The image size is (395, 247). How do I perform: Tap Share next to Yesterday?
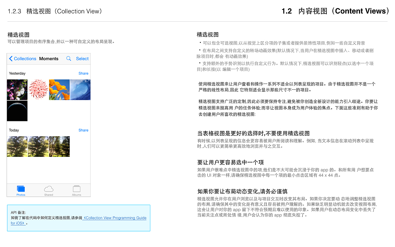pyautogui.click(x=83, y=73)
